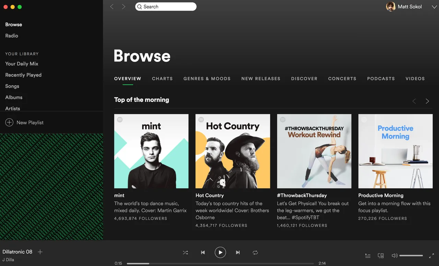
Task: Select Radio in the sidebar
Action: [x=12, y=36]
